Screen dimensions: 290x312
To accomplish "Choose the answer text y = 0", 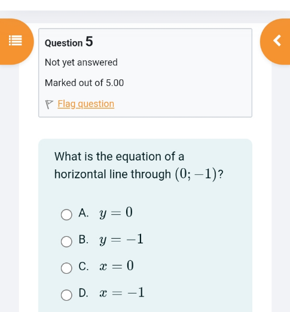I will coord(116,212).
